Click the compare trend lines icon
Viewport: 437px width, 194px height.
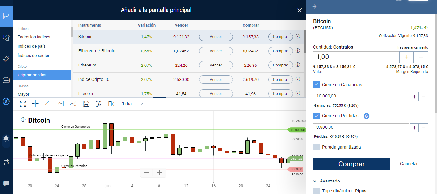pyautogui.click(x=73, y=104)
